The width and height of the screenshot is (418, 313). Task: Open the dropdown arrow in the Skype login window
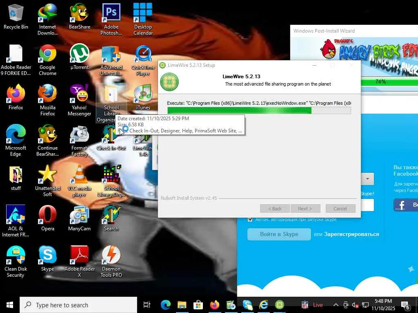(367, 179)
